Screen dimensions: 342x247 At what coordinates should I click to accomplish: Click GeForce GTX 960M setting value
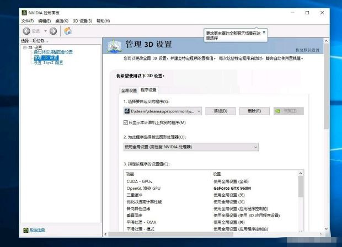[232, 189]
